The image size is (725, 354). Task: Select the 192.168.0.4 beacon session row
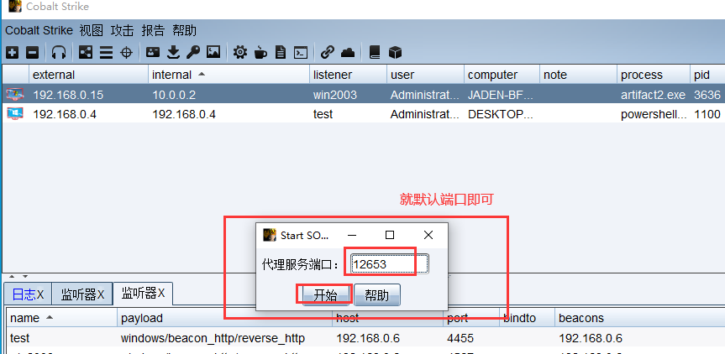[x=168, y=114]
